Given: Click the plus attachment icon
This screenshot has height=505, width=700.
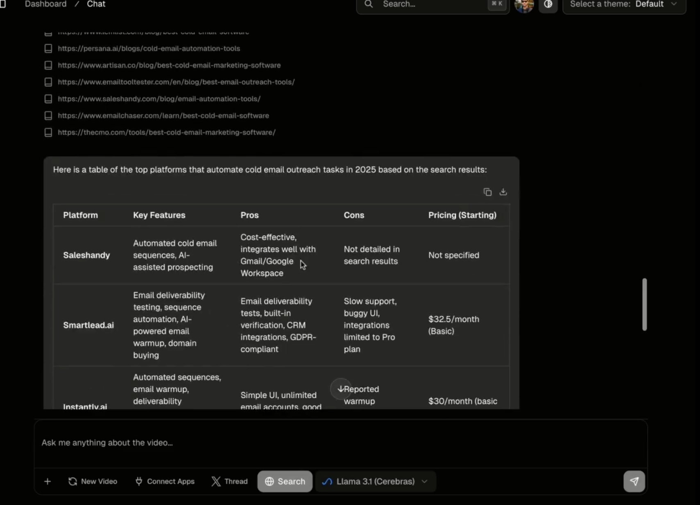Looking at the screenshot, I should pos(48,482).
